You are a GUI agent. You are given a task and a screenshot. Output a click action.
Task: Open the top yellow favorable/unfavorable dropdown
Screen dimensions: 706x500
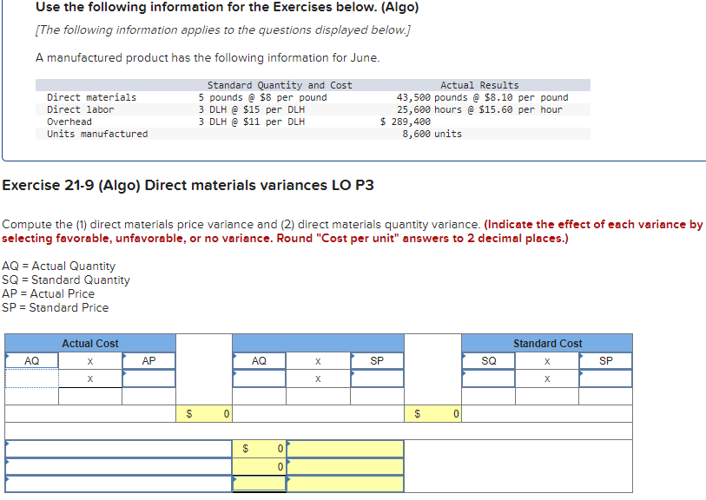(345, 447)
